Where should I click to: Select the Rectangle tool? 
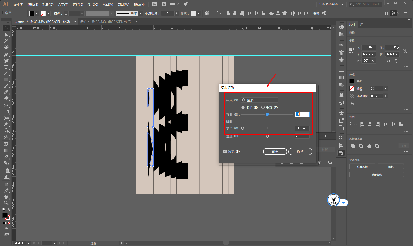point(6,80)
